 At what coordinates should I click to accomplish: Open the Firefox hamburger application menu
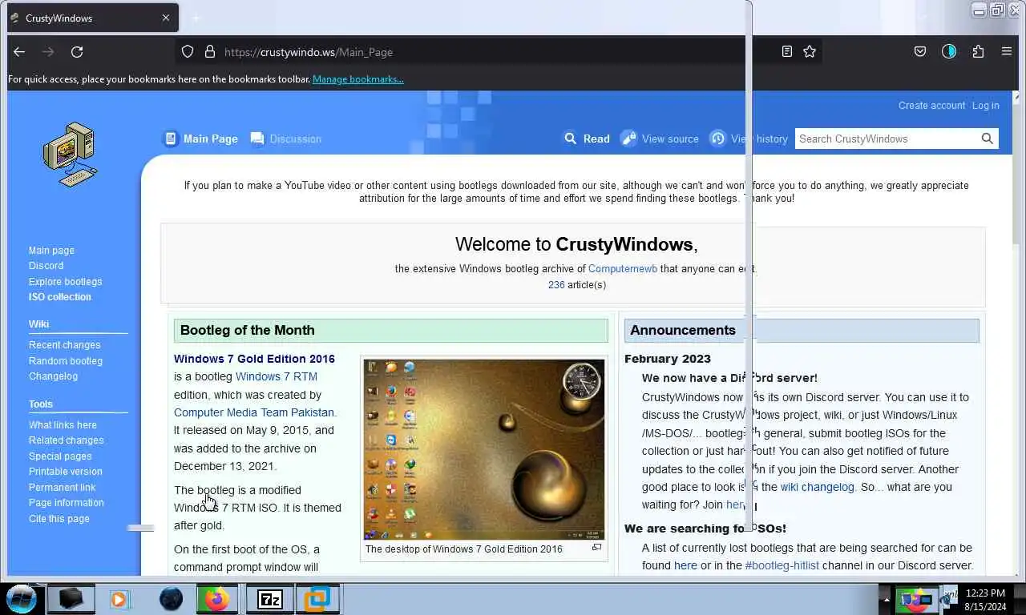tap(1007, 52)
